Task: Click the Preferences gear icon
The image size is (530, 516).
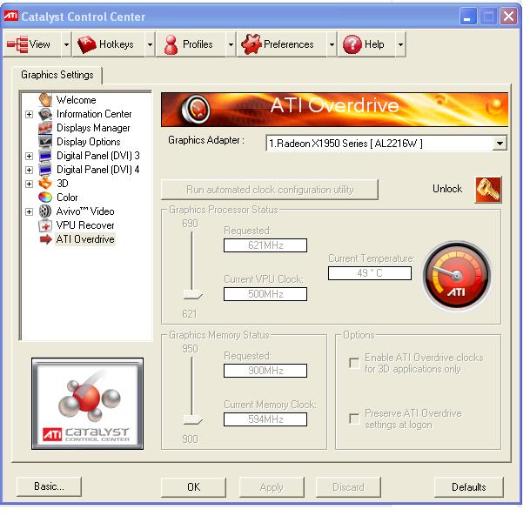Action: [252, 44]
